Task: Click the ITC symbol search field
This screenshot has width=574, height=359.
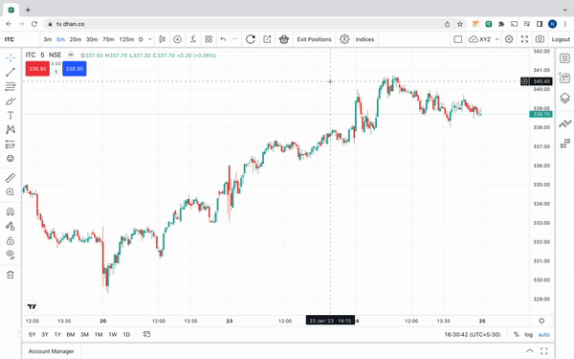Action: 20,39
